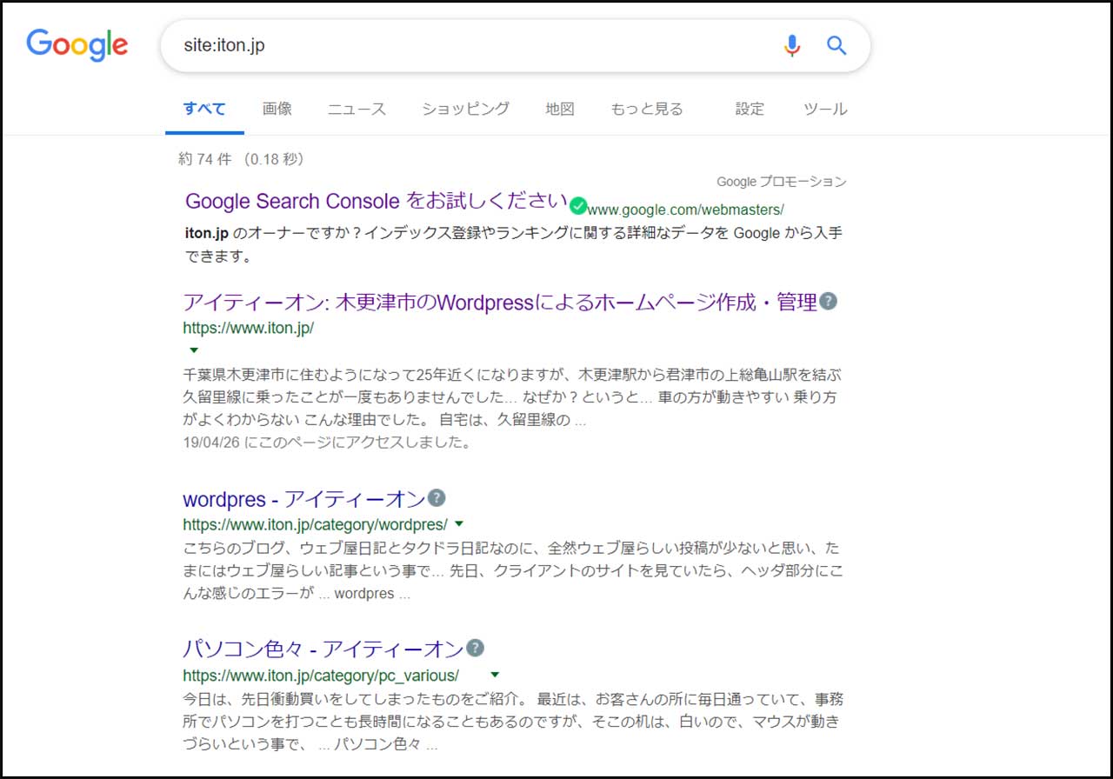Open アイティーオン: 木更津市のWordpress result title
This screenshot has height=779, width=1113.
coord(500,302)
